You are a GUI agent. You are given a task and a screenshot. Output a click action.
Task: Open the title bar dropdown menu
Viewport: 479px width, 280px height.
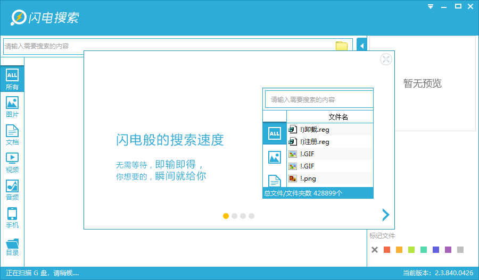tap(432, 6)
